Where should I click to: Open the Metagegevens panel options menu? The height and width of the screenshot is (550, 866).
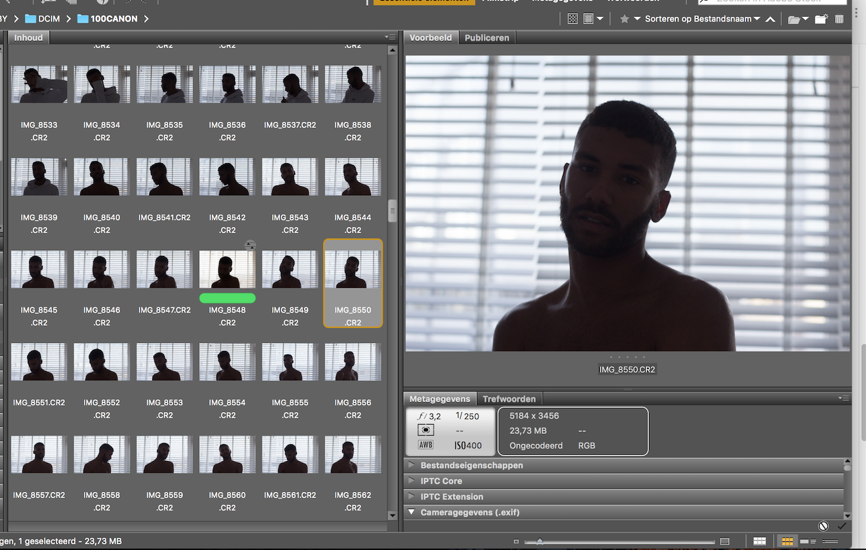coord(845,398)
